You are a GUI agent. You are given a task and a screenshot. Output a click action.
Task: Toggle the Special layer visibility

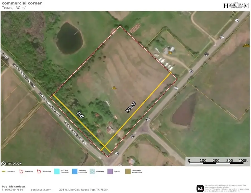click(x=110, y=171)
